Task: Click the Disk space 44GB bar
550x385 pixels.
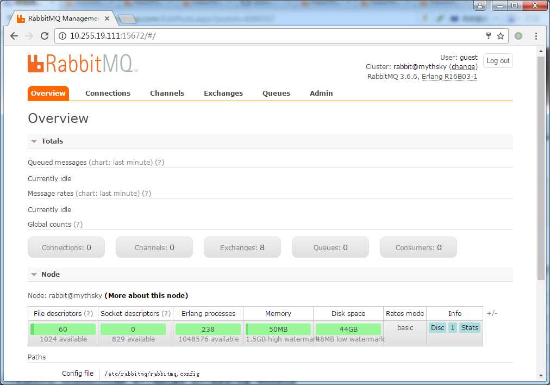Action: pos(348,329)
